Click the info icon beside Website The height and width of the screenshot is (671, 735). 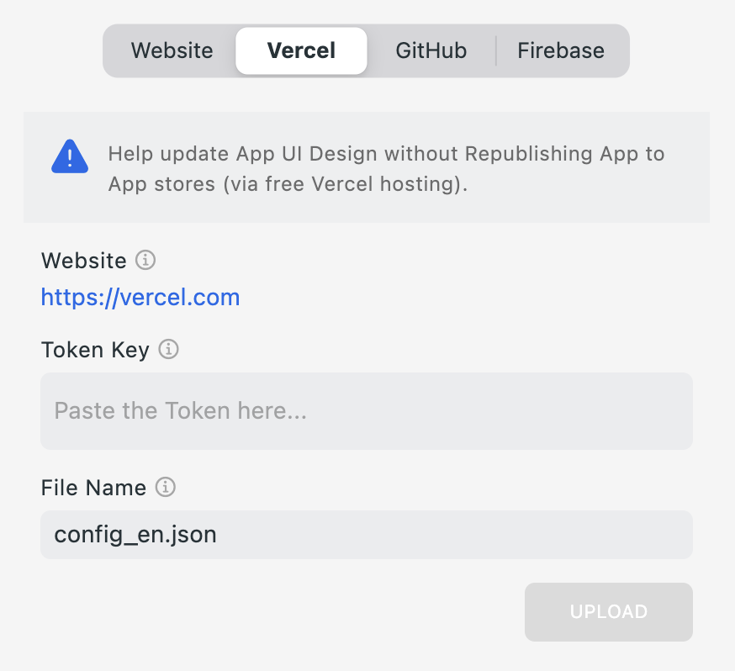145,261
